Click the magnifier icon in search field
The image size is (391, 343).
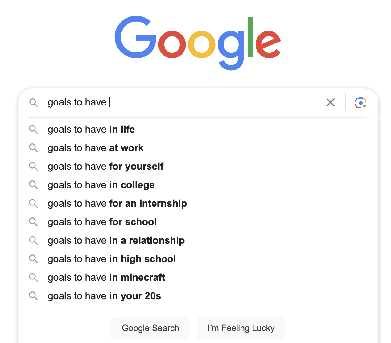pyautogui.click(x=34, y=103)
